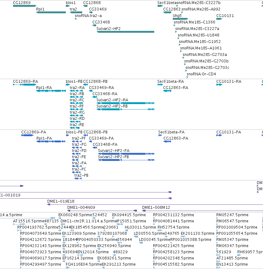The width and height of the screenshot is (263, 269).
Task: Click the FGH116E04.5prime EST label
Action: click(84, 264)
